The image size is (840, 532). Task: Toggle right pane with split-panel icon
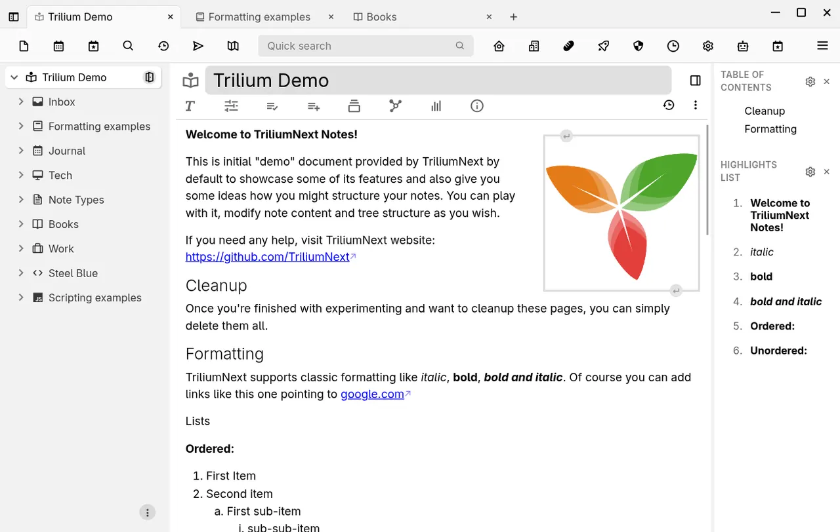[696, 81]
